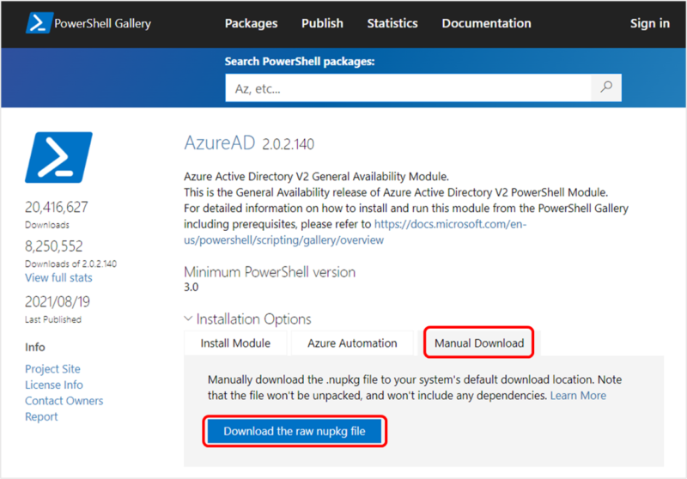The image size is (687, 479).
Task: Open the Publish page
Action: tap(323, 24)
